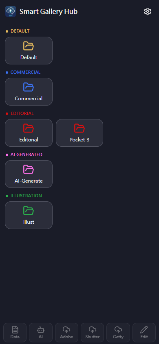Open the AI-Generate folder

[x=29, y=174]
